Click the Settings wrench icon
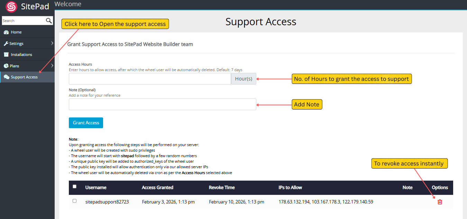467x219 pixels. coord(6,44)
